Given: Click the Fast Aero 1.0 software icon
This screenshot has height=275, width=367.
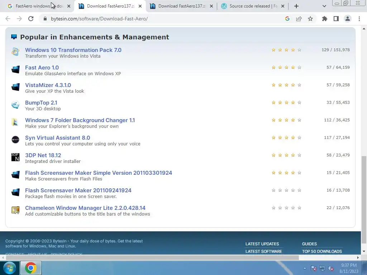Looking at the screenshot, I should (15, 69).
